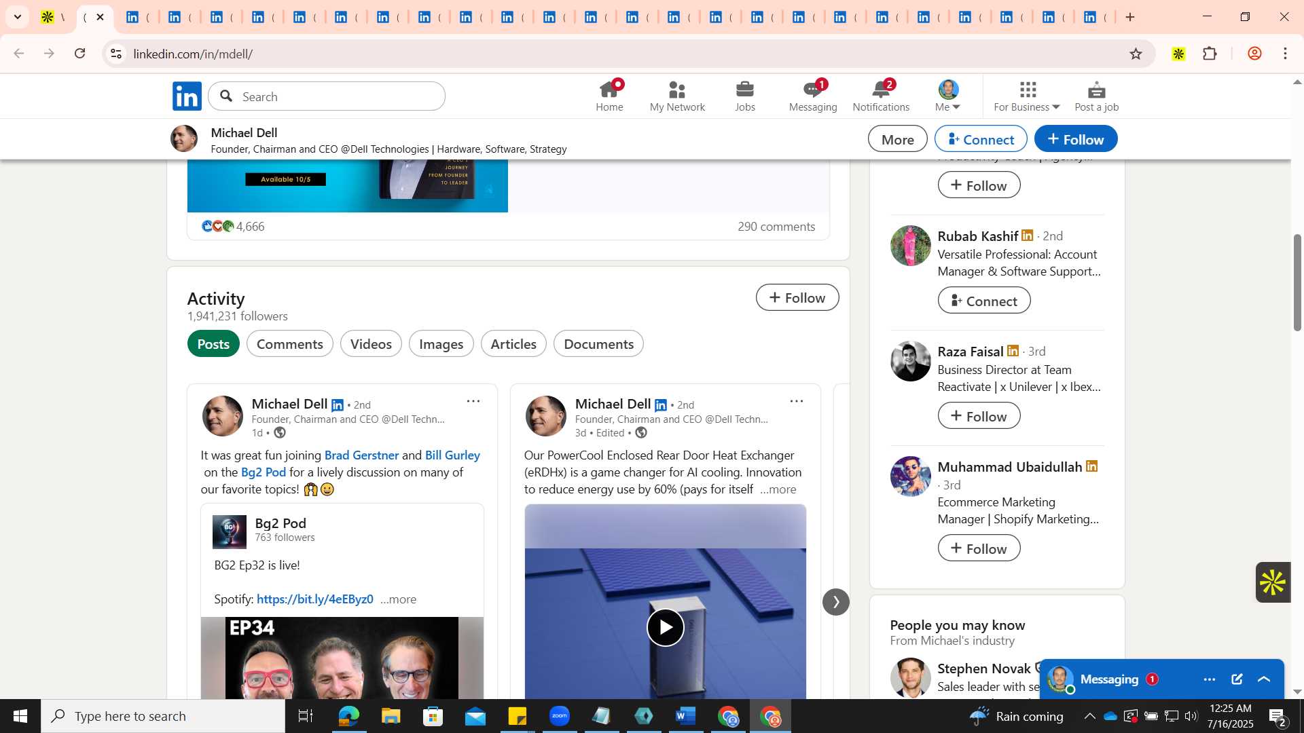The image size is (1304, 733).
Task: Open messaging overlay options dots
Action: [1210, 679]
